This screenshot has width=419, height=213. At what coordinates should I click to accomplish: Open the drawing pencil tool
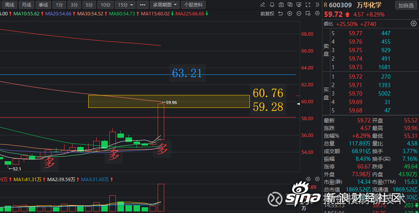[x=263, y=5]
